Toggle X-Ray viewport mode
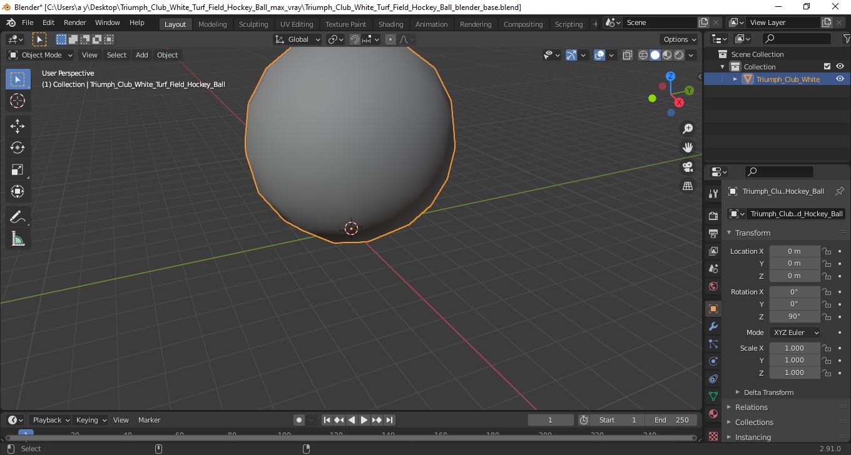851x455 pixels. point(628,55)
